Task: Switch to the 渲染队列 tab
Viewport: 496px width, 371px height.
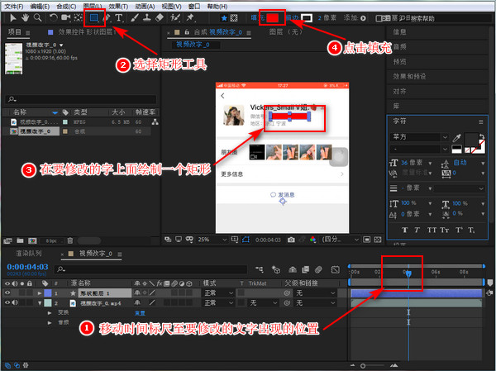Action: 29,254
